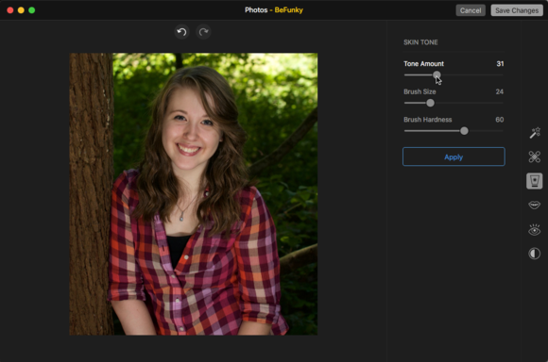Close the window with the red button

10,10
